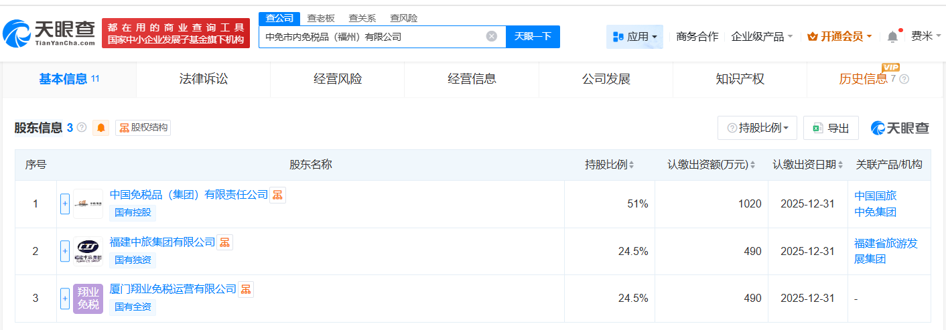Open the 费米 user menu
This screenshot has height=330, width=946.
pyautogui.click(x=926, y=37)
